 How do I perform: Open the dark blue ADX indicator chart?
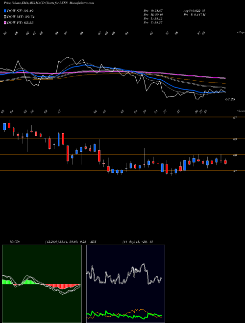[125, 284]
